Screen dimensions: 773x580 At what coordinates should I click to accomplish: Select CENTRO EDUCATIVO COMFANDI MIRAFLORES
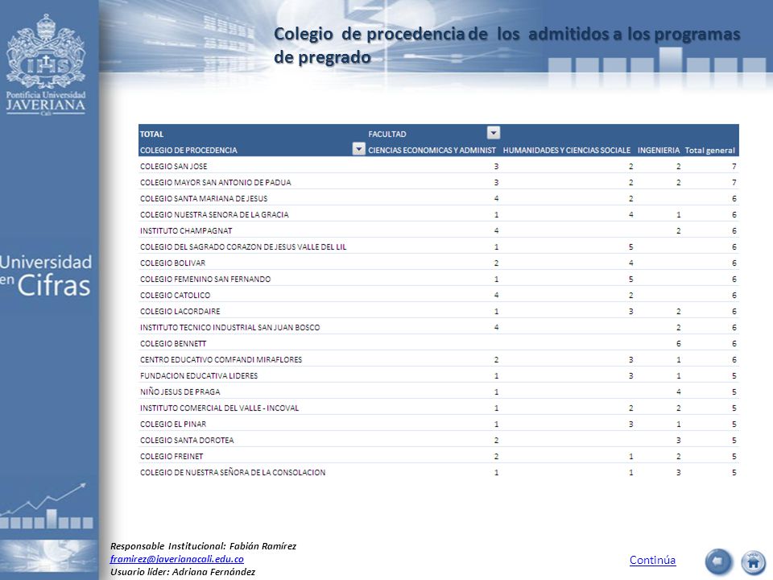(x=221, y=359)
